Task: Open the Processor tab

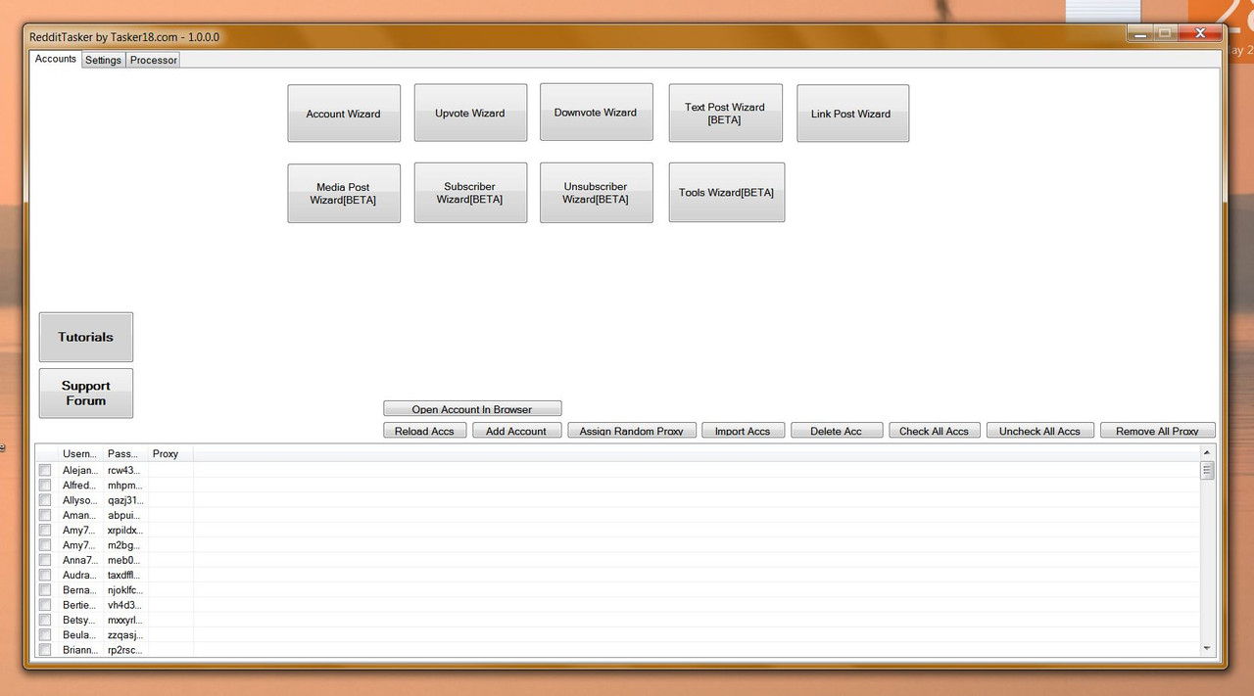Action: tap(153, 60)
